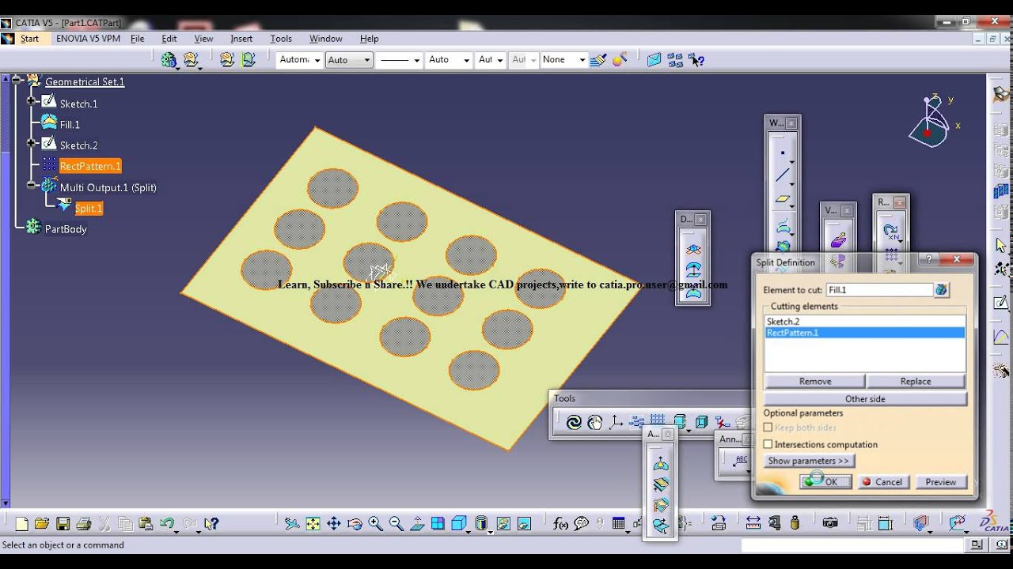Viewport: 1013px width, 569px height.
Task: Open the Start menu
Action: click(x=30, y=38)
